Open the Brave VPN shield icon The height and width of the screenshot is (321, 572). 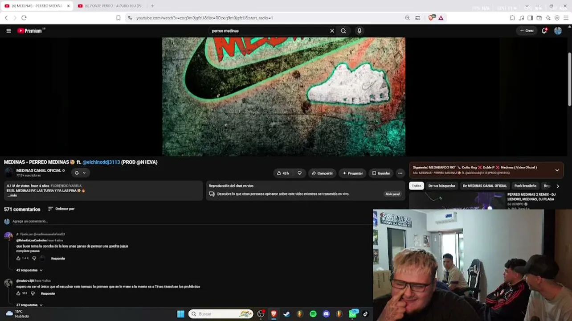557,18
